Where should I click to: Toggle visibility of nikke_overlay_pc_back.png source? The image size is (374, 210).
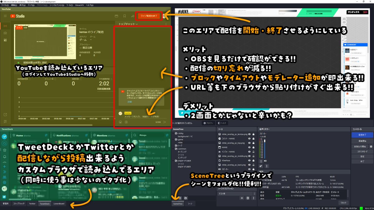pyautogui.click(x=249, y=165)
